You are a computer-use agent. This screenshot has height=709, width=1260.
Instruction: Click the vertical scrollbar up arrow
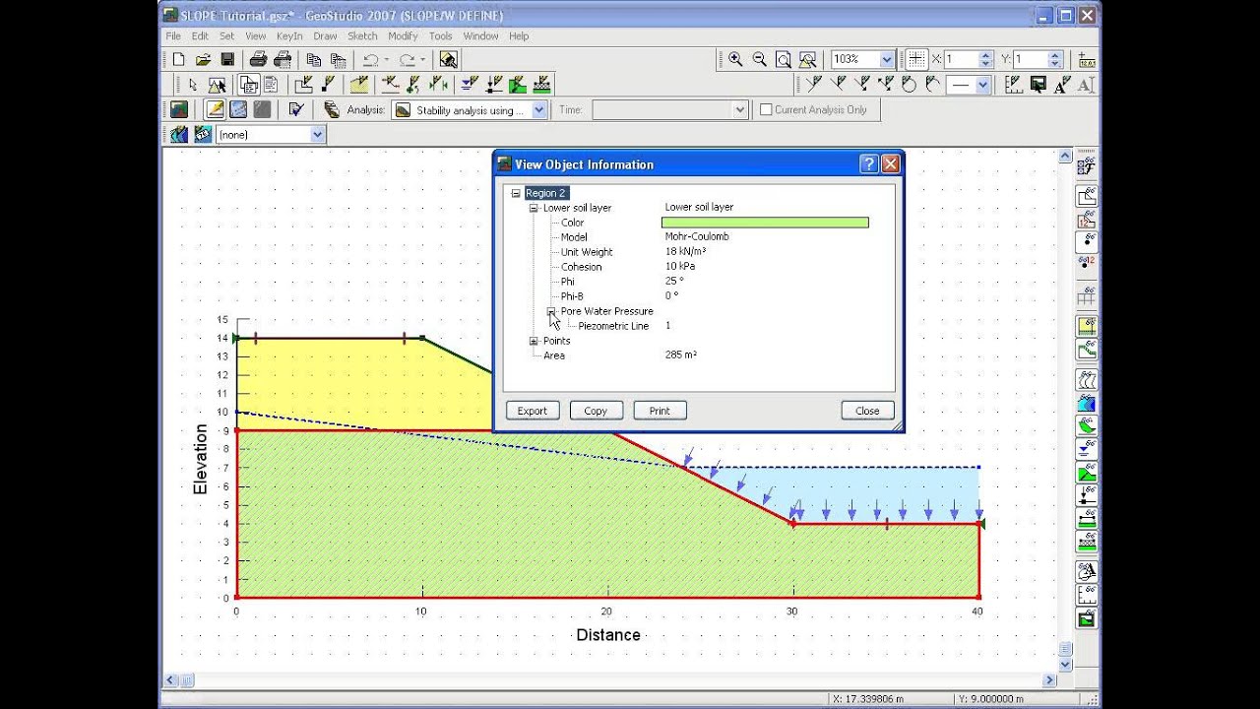1064,157
